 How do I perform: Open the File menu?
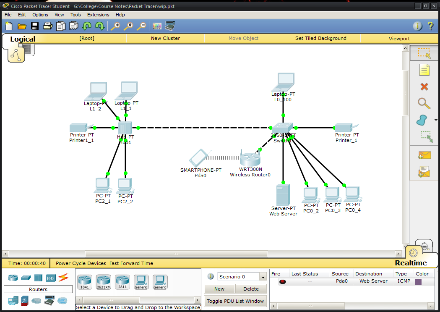tap(8, 15)
